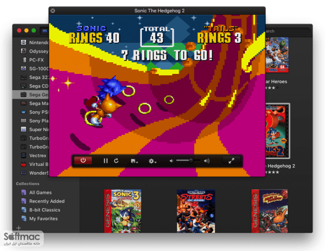This screenshot has width=325, height=251.
Task: Stop emulation with the red power button
Action: tap(83, 160)
